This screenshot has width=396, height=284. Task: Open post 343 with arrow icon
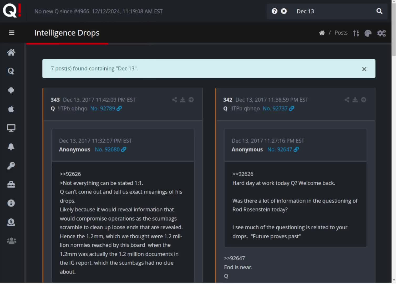191,100
